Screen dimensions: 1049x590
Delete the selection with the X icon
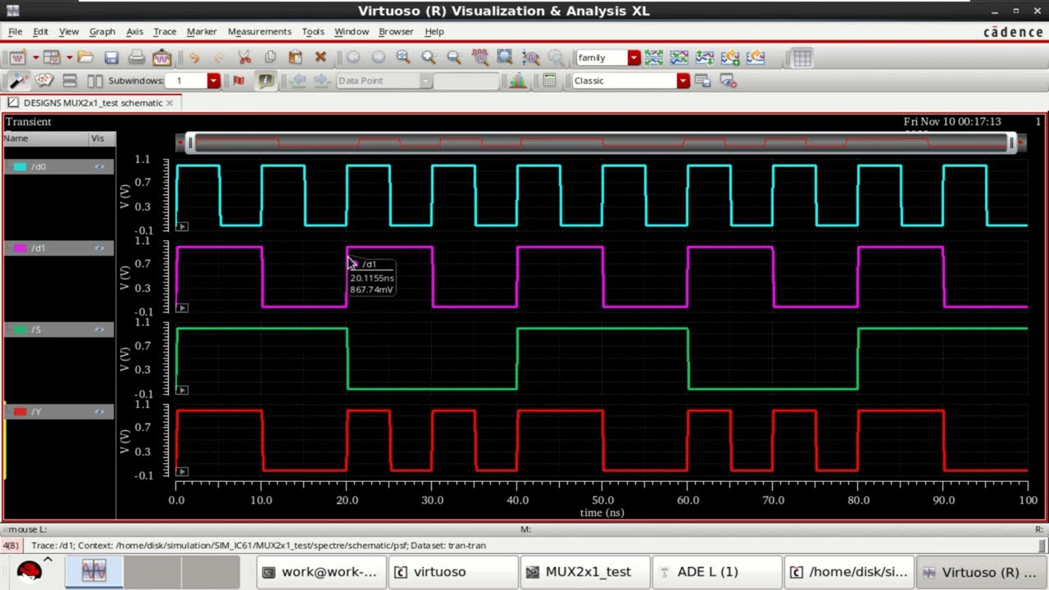(320, 57)
